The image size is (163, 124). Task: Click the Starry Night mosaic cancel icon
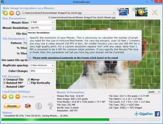point(141,12)
